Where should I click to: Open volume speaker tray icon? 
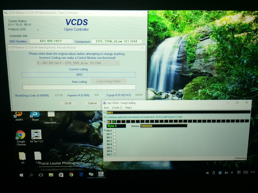click(x=232, y=172)
